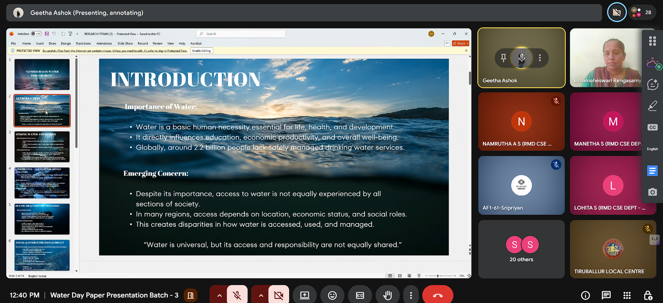The width and height of the screenshot is (663, 303).
Task: Leave the call with red hang-up button
Action: click(x=438, y=295)
